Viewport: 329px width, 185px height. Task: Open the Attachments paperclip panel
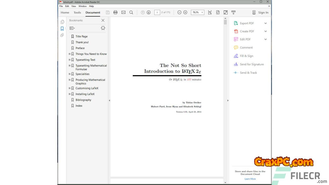(62, 35)
